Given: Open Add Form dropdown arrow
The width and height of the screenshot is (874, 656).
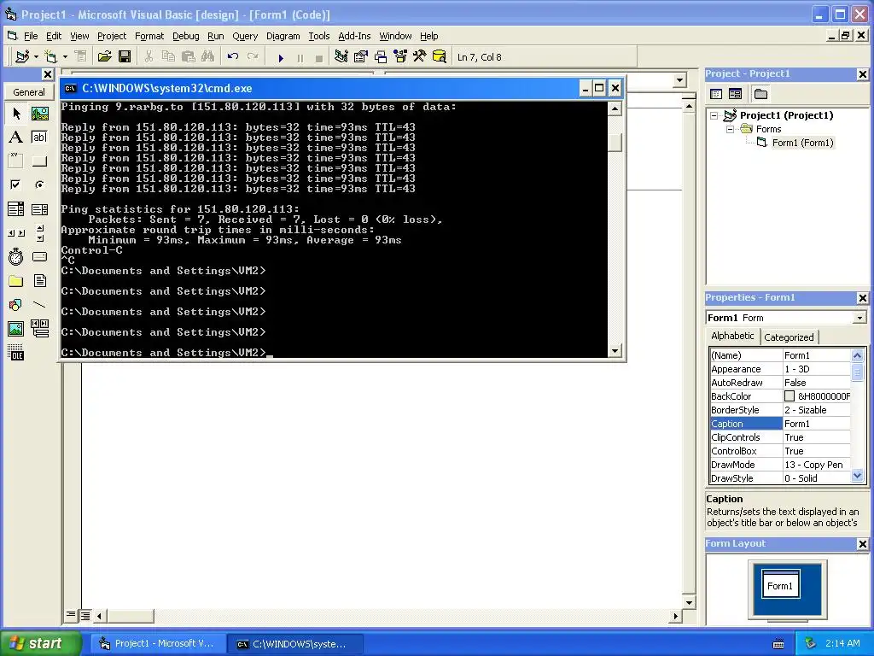Looking at the screenshot, I should (65, 57).
